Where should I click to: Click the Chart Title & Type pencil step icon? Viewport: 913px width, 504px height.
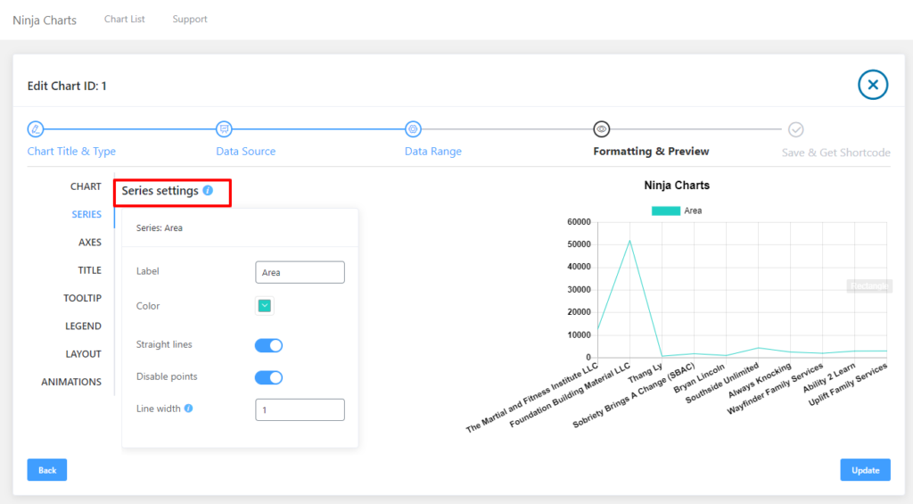click(35, 128)
